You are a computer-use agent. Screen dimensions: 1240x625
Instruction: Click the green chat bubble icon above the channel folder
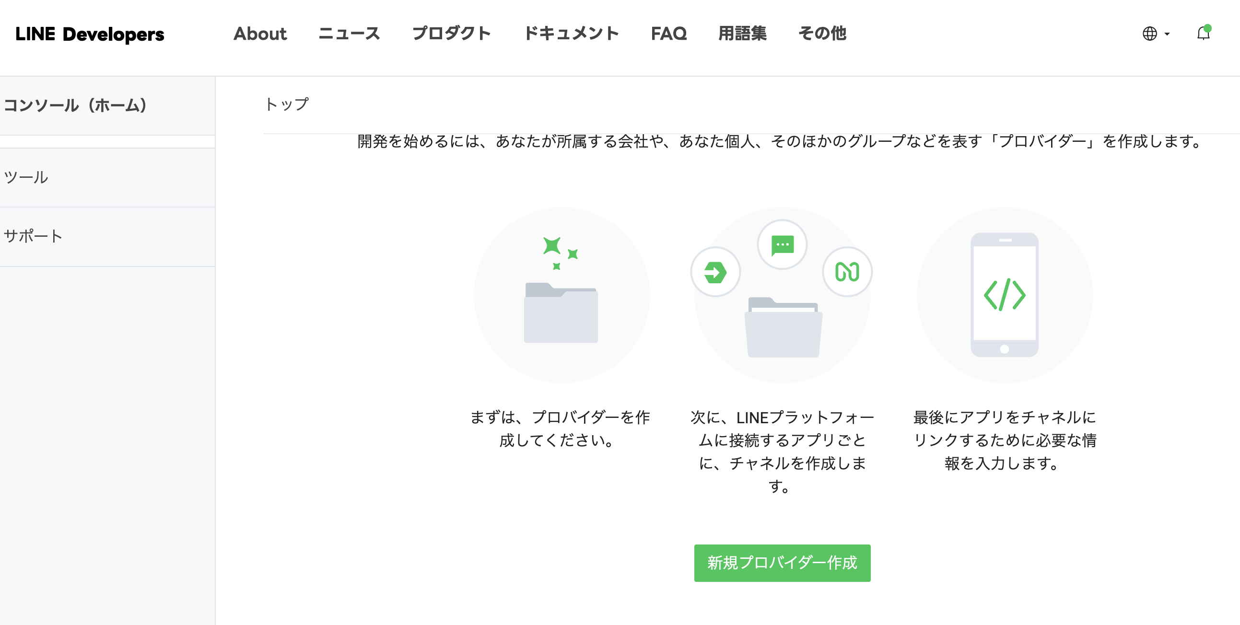click(782, 244)
